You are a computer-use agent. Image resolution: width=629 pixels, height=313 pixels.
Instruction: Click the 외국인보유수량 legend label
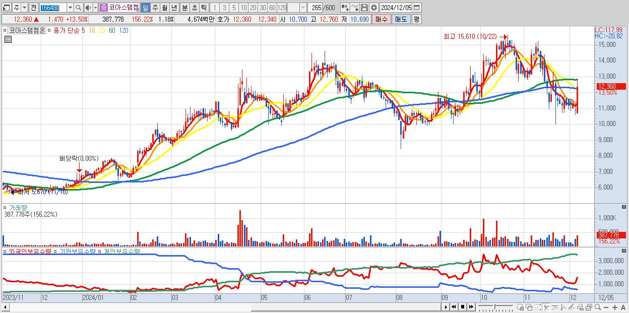tap(30, 251)
